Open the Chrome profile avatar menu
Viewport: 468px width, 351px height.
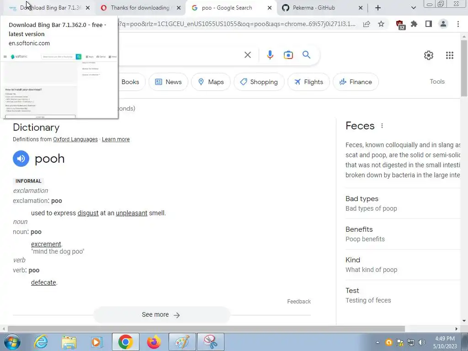pyautogui.click(x=443, y=24)
